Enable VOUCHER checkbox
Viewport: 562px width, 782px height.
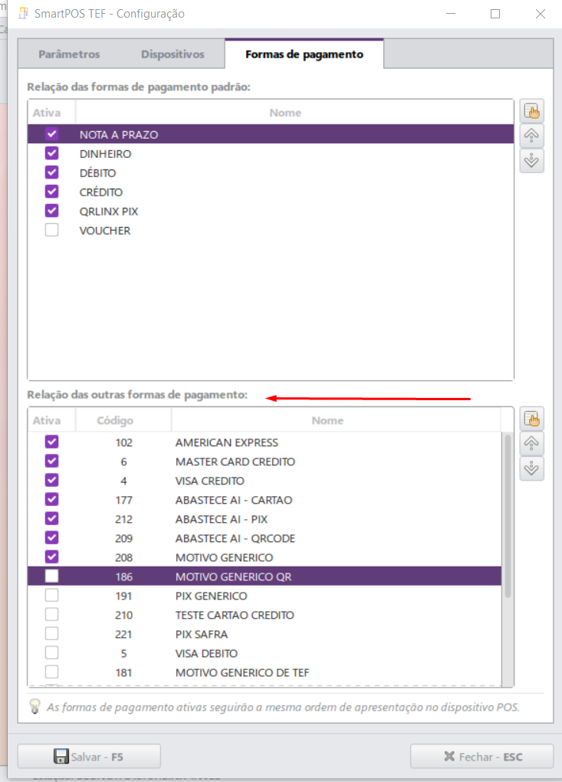pyautogui.click(x=51, y=230)
